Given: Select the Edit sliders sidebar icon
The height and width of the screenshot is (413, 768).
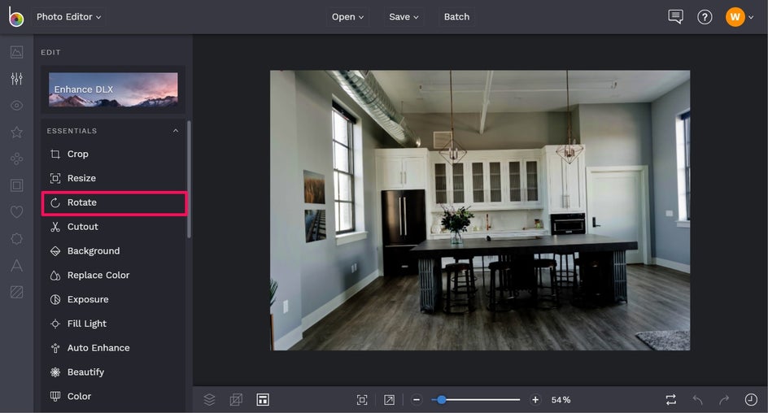Looking at the screenshot, I should [16, 78].
